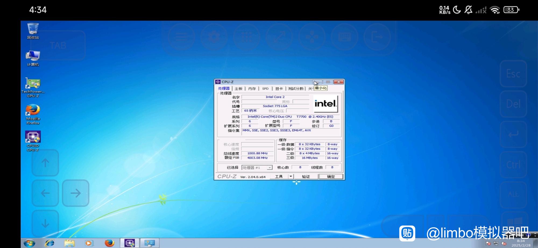The width and height of the screenshot is (538, 248).
Task: Tap the overlay up arrow key
Action: (x=45, y=163)
